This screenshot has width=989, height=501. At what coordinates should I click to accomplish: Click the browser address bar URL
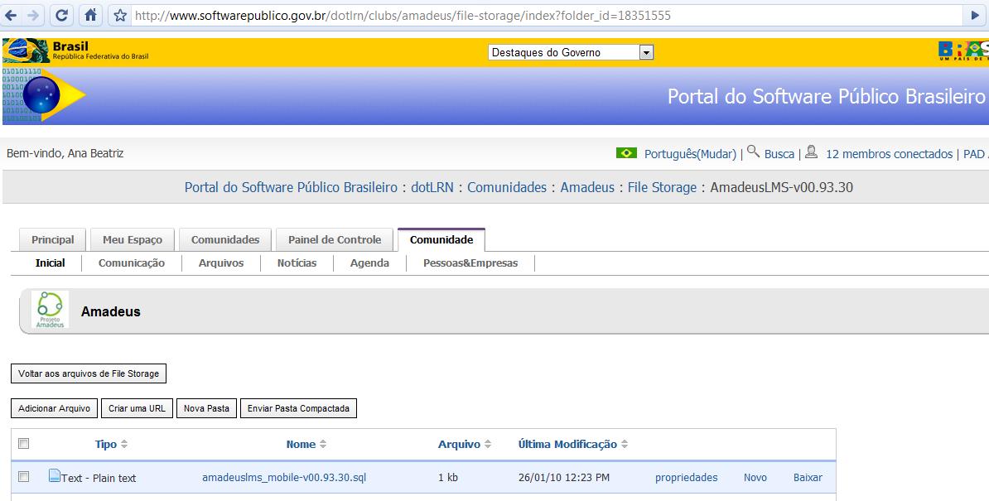pos(403,15)
